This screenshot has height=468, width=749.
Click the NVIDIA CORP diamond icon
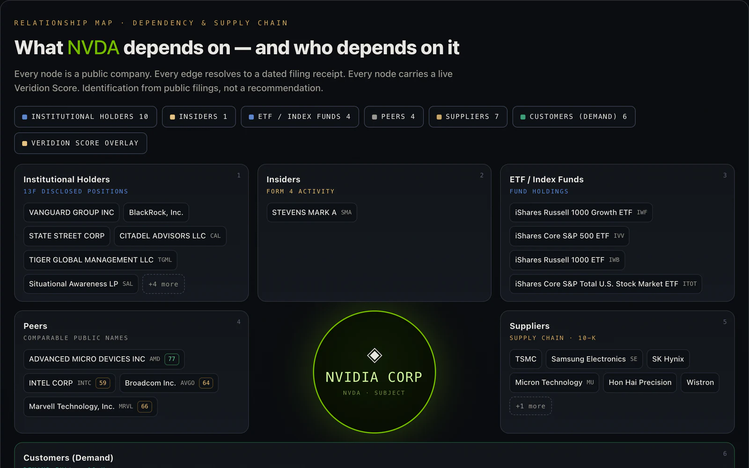[x=374, y=356]
